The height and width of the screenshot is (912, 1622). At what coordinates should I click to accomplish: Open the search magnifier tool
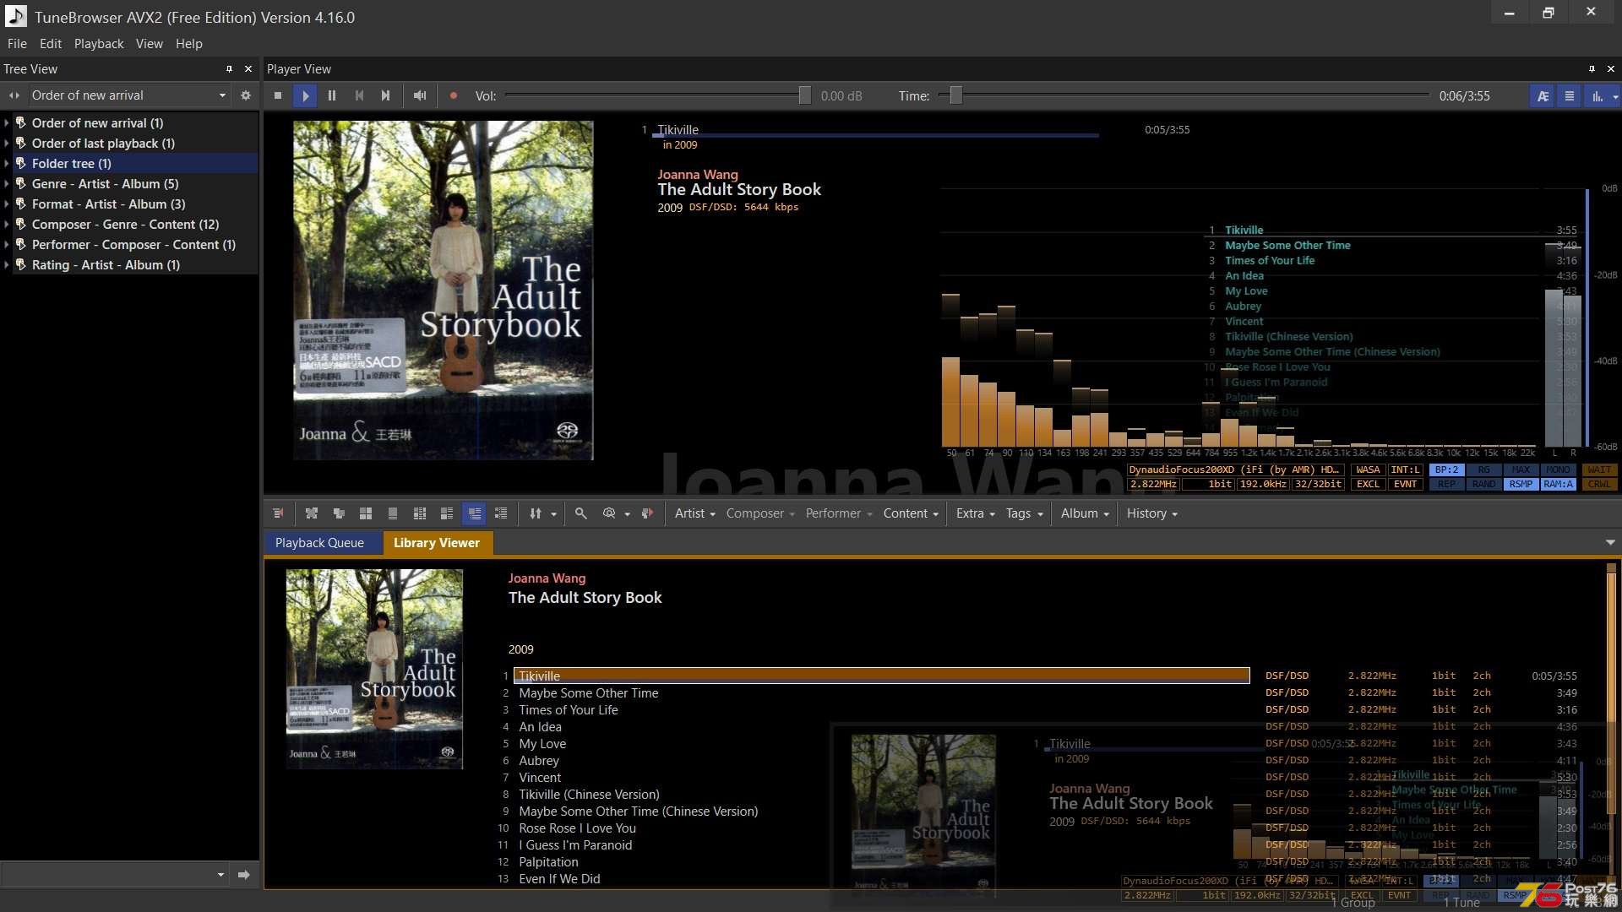[581, 513]
